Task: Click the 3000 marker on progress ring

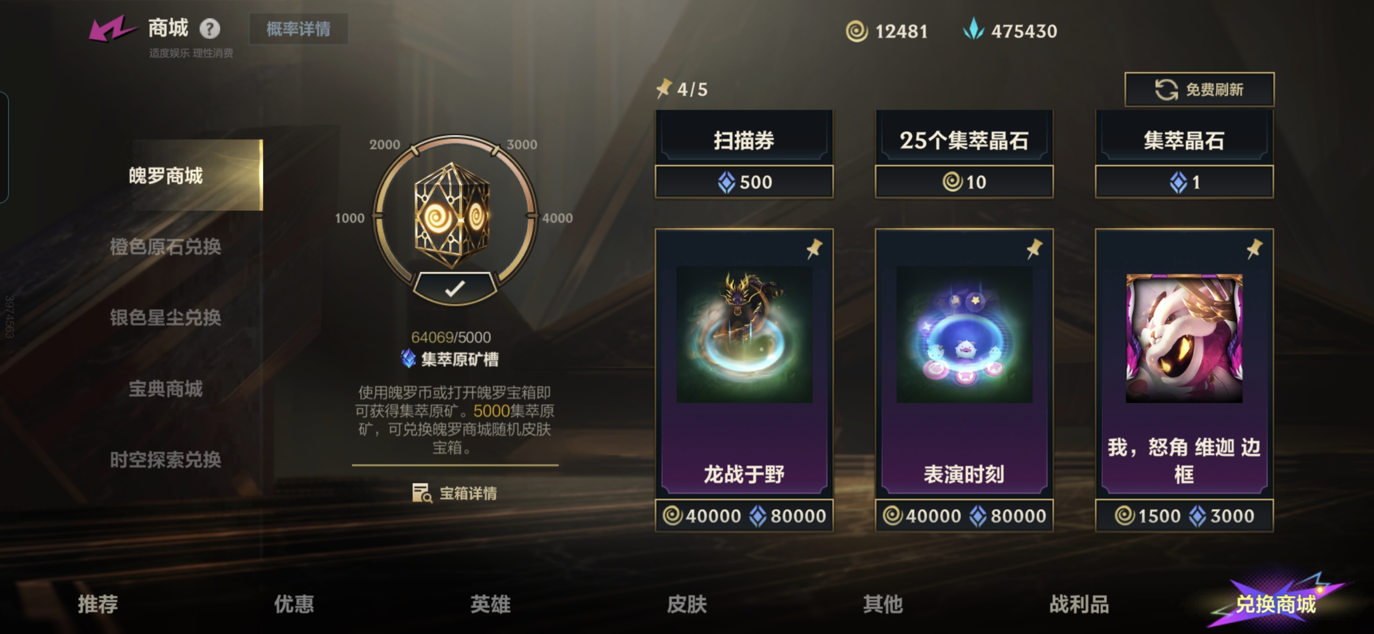Action: 521,144
